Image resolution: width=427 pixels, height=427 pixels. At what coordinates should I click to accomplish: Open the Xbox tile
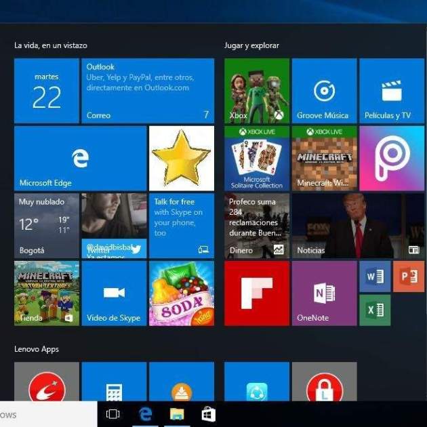[x=257, y=91]
